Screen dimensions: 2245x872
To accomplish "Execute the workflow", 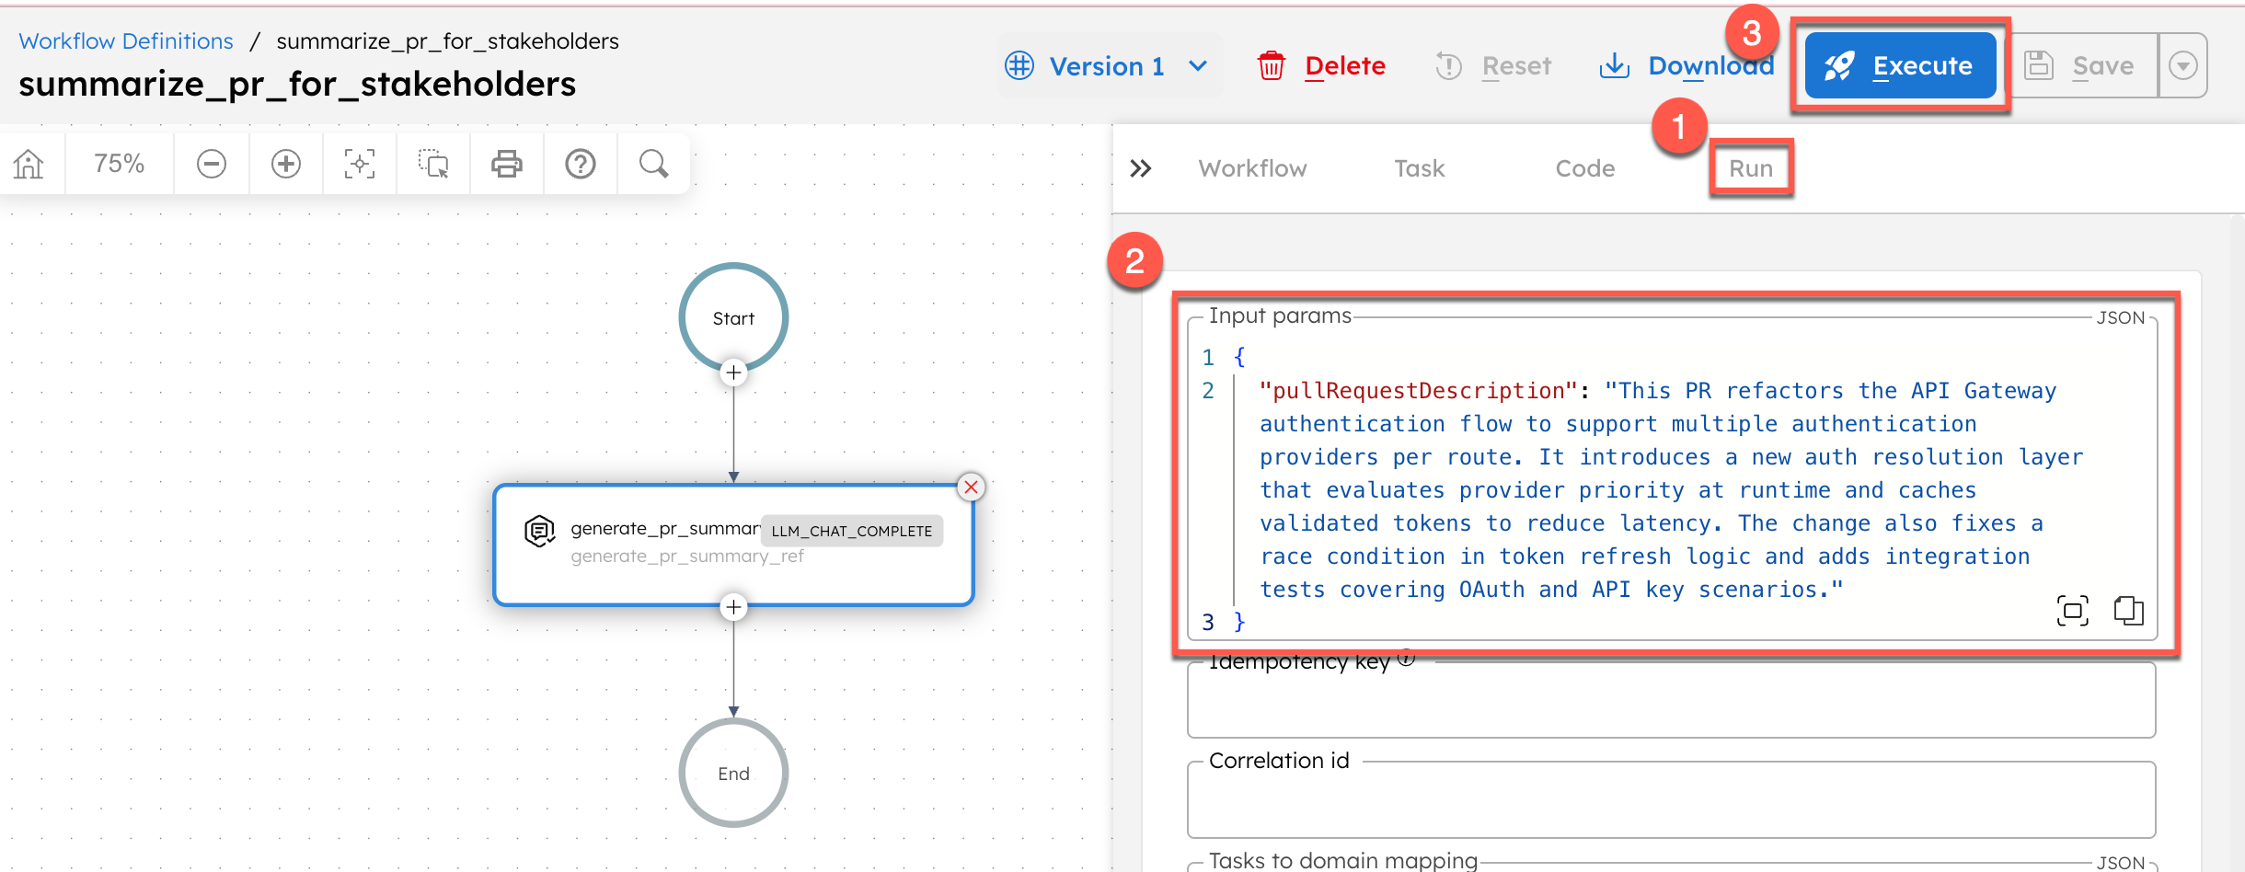I will (x=1900, y=65).
